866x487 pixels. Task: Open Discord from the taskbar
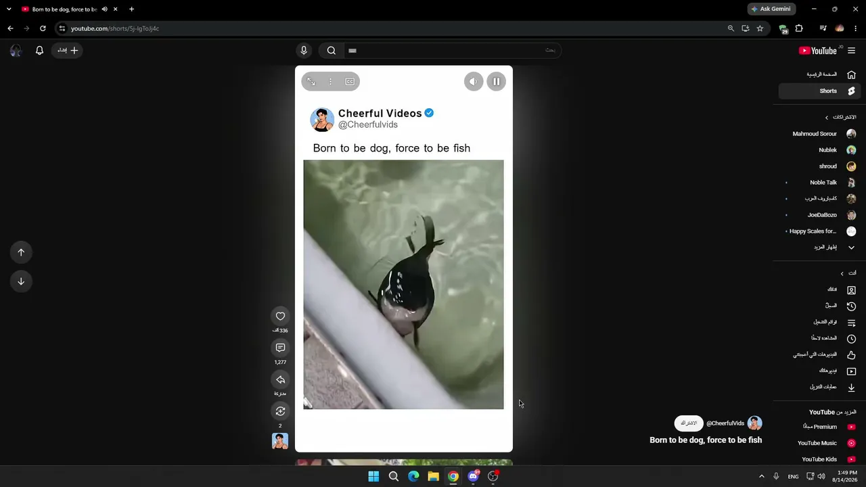coord(474,476)
